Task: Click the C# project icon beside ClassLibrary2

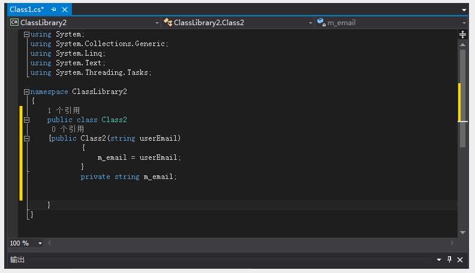Action: coord(14,22)
